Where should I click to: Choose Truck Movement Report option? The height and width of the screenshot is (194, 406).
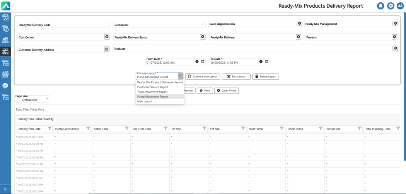click(x=152, y=92)
